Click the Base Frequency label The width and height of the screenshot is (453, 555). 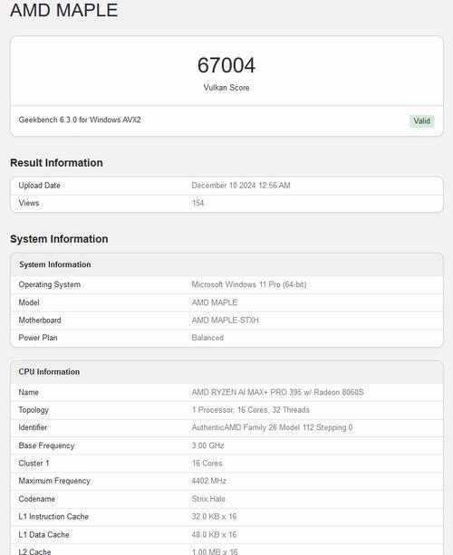pyautogui.click(x=46, y=445)
